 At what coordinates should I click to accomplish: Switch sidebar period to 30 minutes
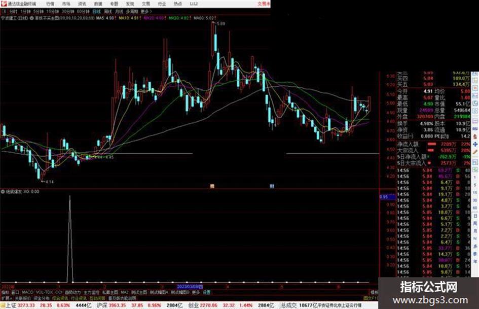475,200
